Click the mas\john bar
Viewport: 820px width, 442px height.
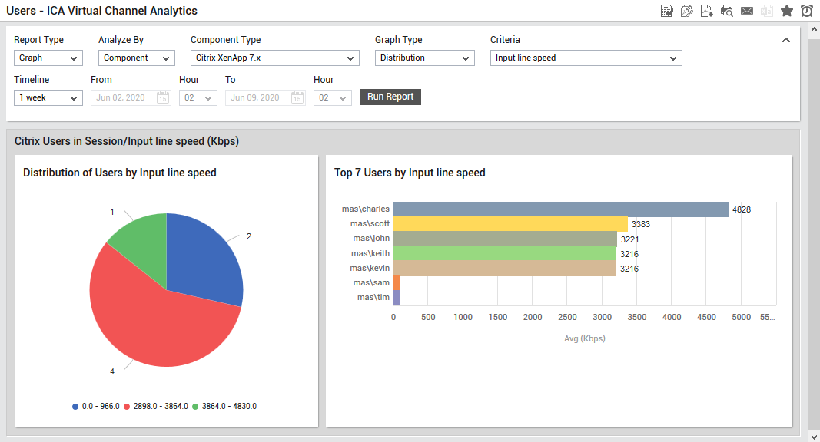505,239
